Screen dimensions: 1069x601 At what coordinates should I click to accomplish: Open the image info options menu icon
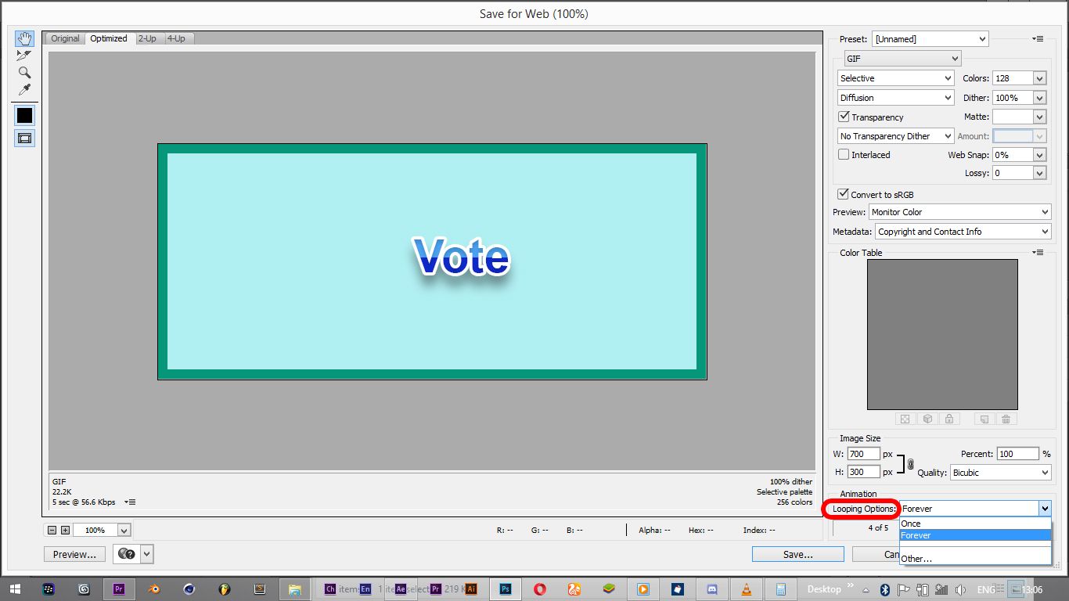(x=131, y=502)
